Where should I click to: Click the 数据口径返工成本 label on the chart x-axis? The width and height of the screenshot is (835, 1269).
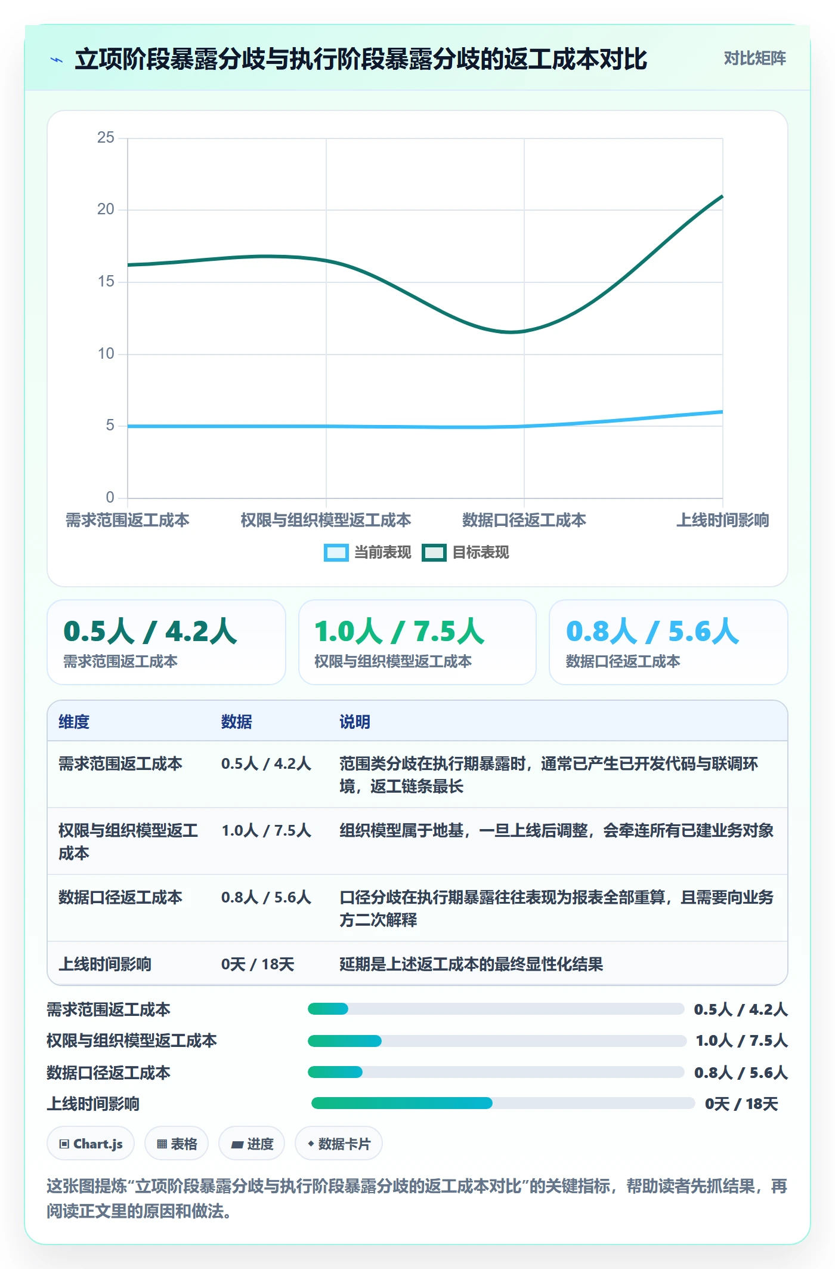tap(524, 520)
